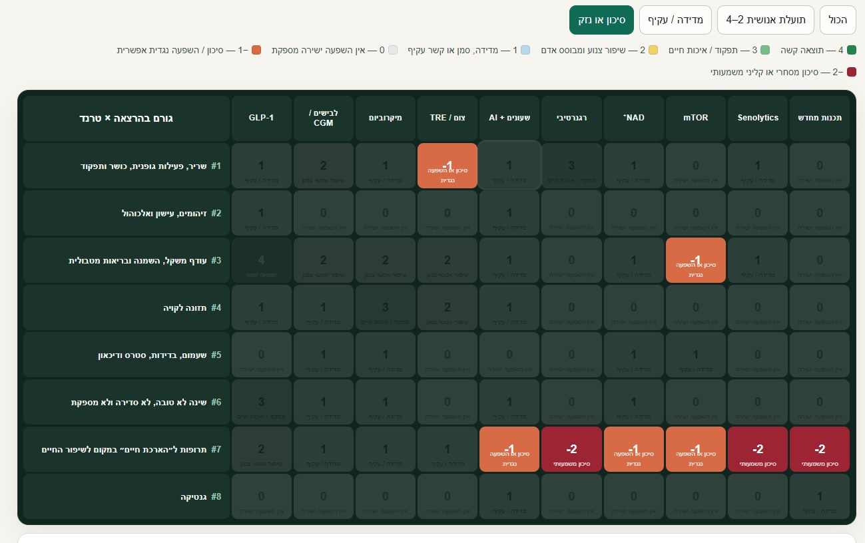Viewport: 865px width, 543px height.
Task: Click the 1 cell in row #1, שעונים + AI
Action: pyautogui.click(x=509, y=166)
